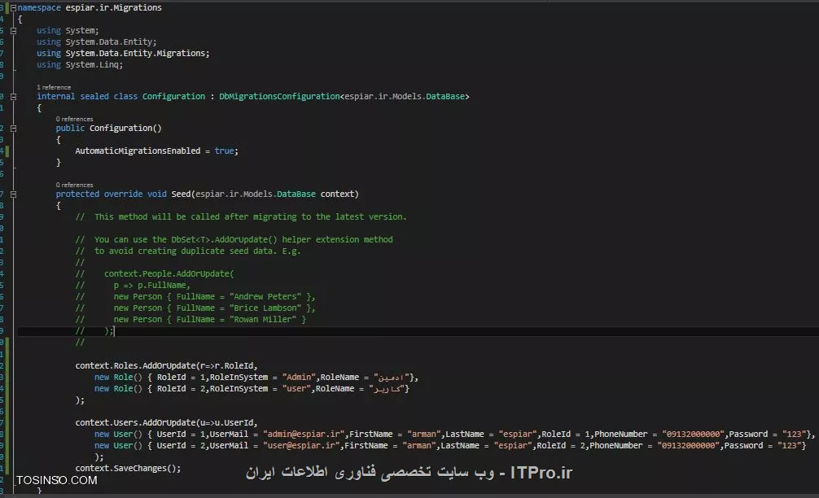Collapse the Seed method outlining toggle

pos(14,194)
